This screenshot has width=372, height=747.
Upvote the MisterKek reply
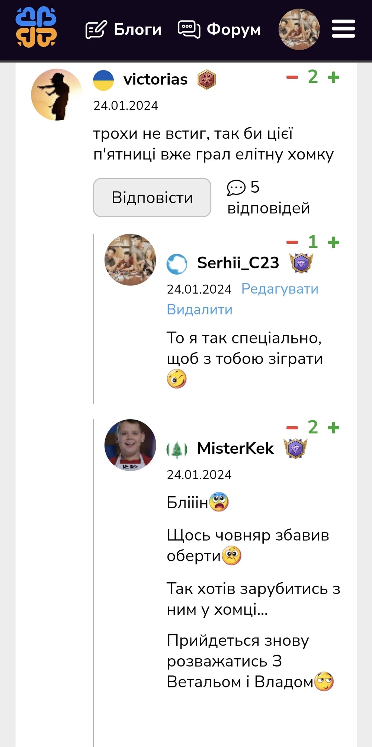[334, 428]
